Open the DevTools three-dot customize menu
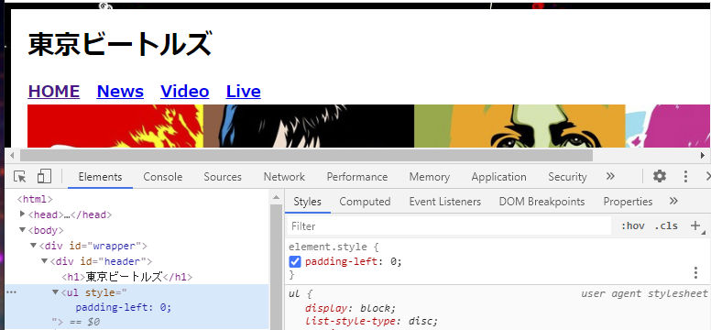Screen dimensions: 711x330 (x=685, y=177)
